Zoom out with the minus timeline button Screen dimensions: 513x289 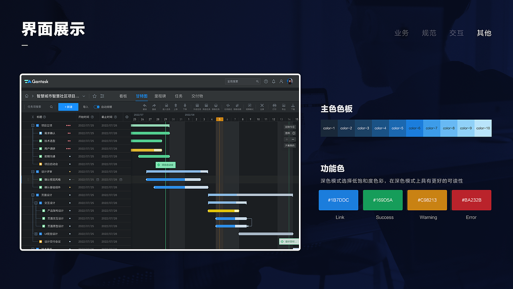(x=293, y=139)
